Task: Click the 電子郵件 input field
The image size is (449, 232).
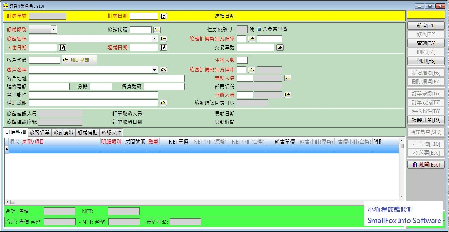Action: (93, 95)
